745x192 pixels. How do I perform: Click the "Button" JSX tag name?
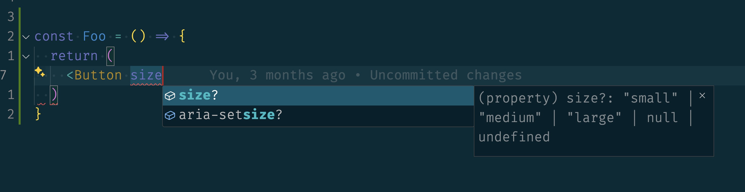coord(98,75)
